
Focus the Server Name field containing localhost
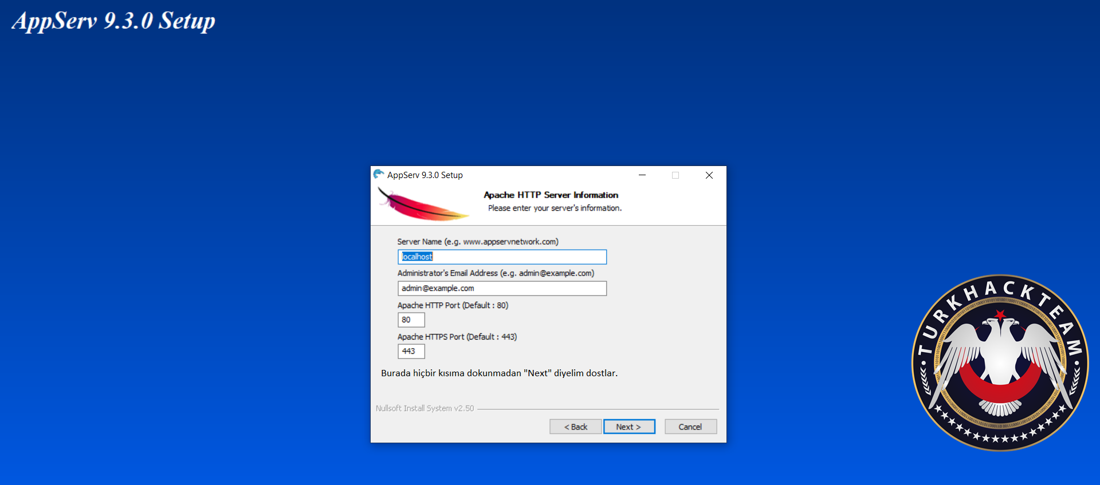pyautogui.click(x=502, y=257)
